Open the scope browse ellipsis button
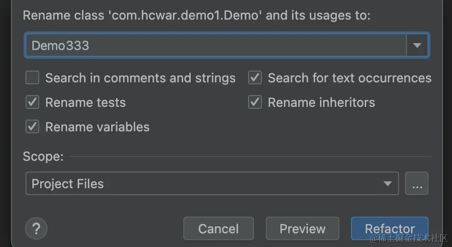The height and width of the screenshot is (247, 452). (x=417, y=184)
